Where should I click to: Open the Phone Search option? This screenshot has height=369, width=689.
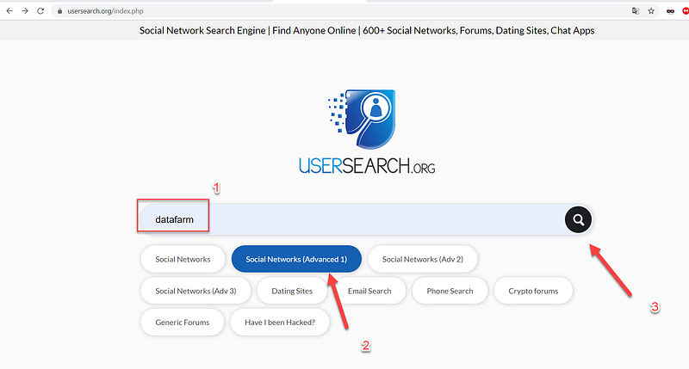click(450, 291)
